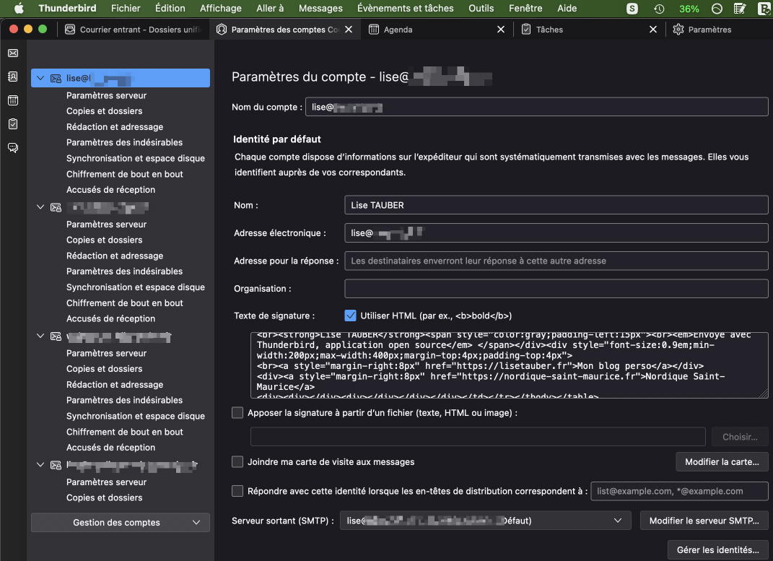The width and height of the screenshot is (773, 561).
Task: Open Gestion des comptes dropdown
Action: 121,523
